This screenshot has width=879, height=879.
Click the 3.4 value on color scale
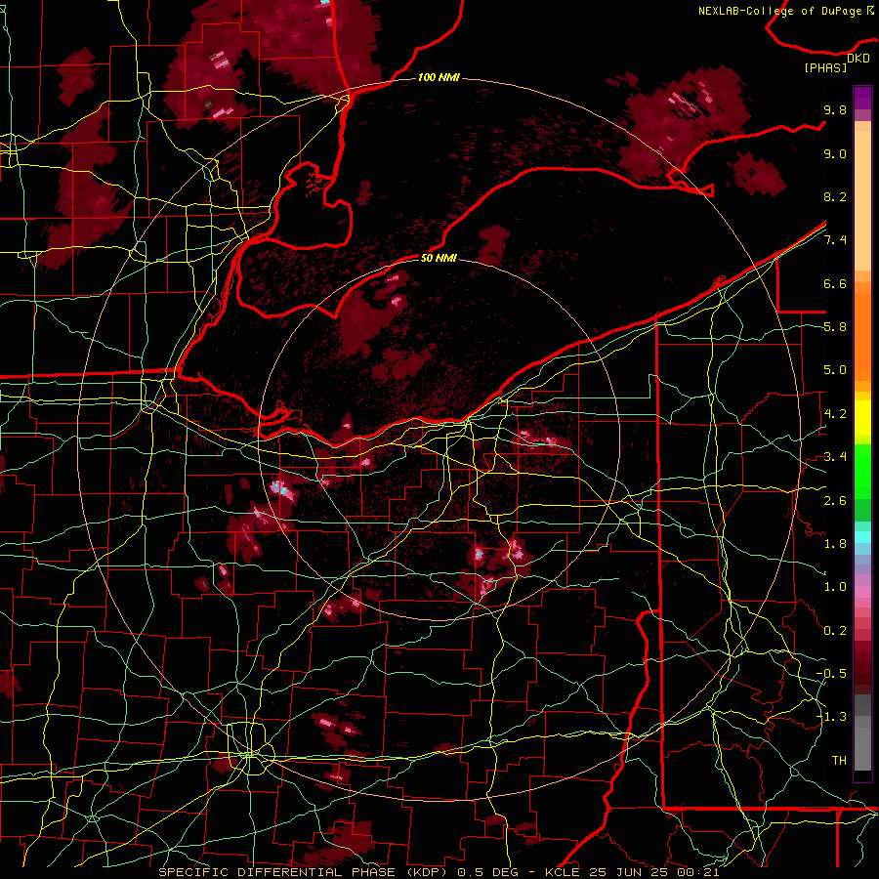click(x=835, y=457)
